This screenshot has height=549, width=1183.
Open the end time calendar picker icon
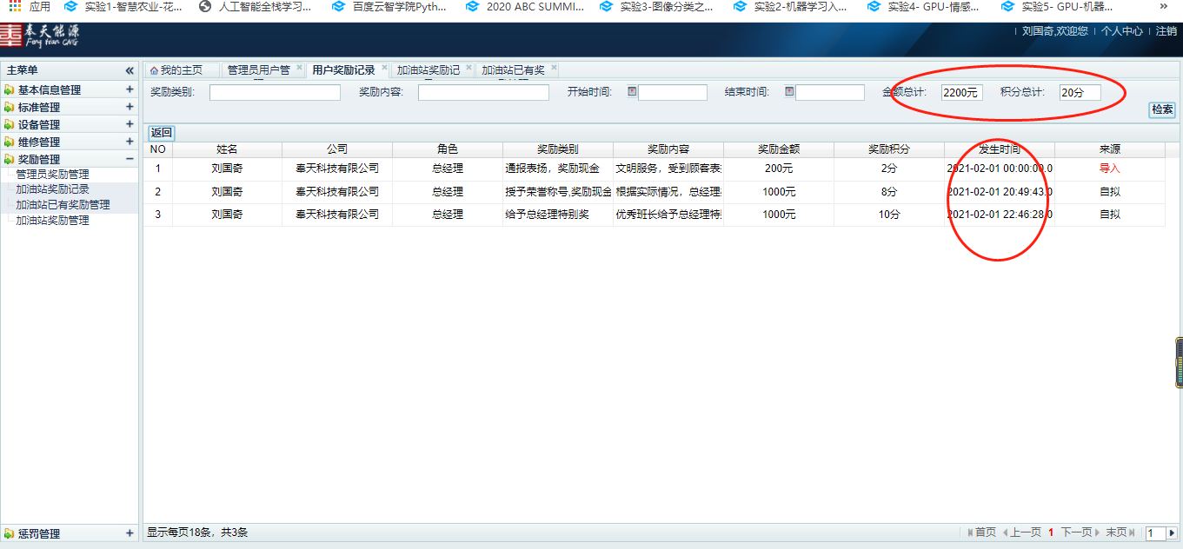[789, 91]
